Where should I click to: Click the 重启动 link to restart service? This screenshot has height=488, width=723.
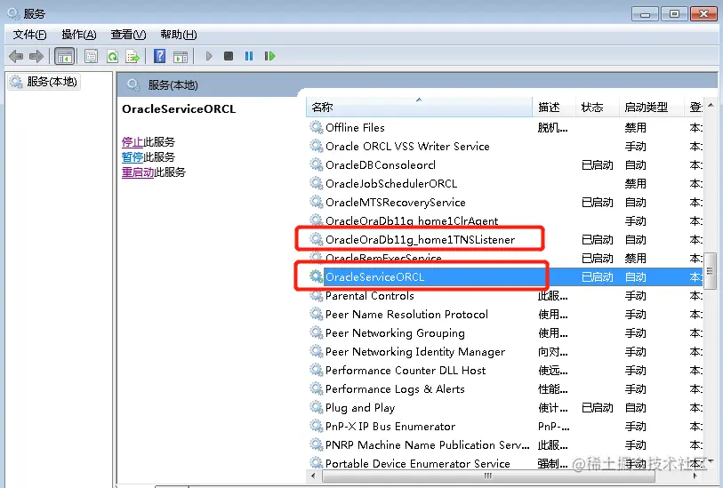pos(138,172)
